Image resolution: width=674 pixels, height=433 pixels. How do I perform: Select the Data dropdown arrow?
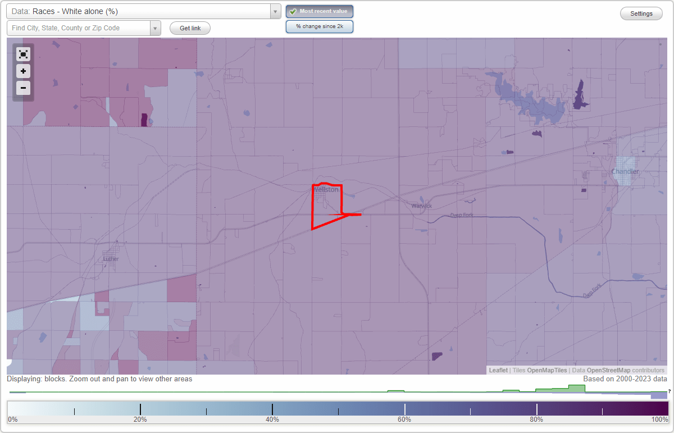click(x=275, y=11)
